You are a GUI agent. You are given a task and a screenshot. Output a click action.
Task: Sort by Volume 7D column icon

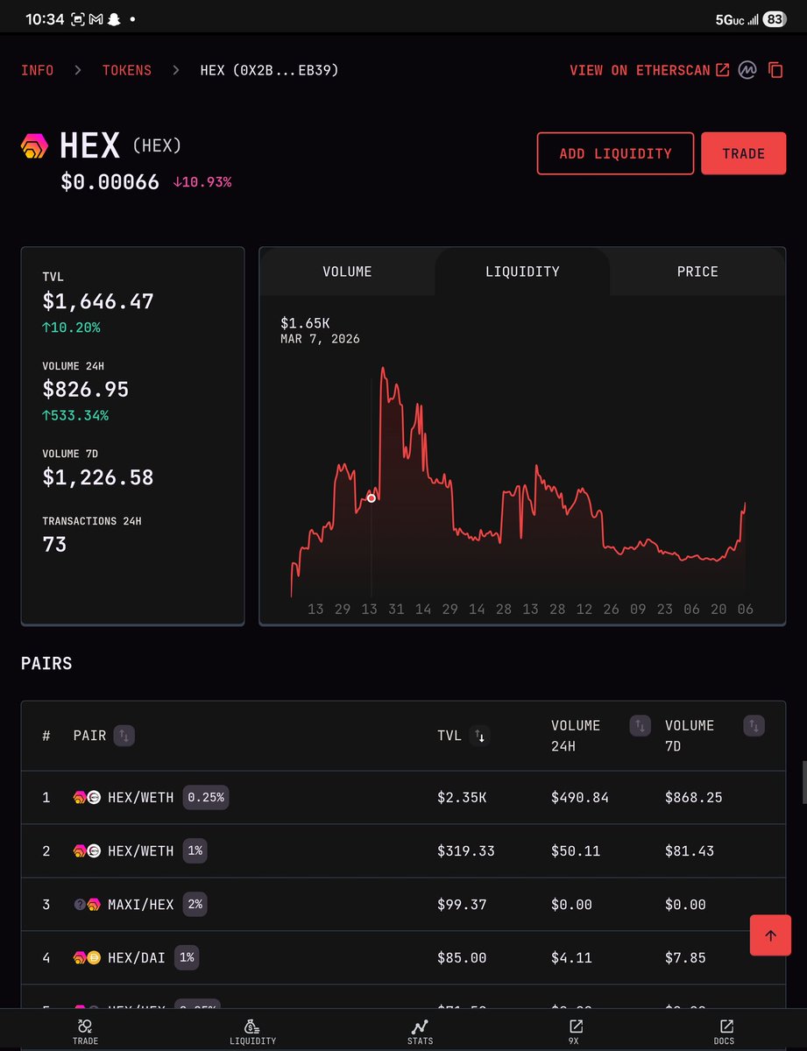click(754, 725)
